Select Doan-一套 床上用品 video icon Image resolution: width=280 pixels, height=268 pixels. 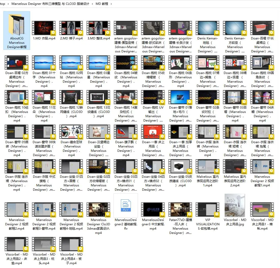tap(153, 132)
